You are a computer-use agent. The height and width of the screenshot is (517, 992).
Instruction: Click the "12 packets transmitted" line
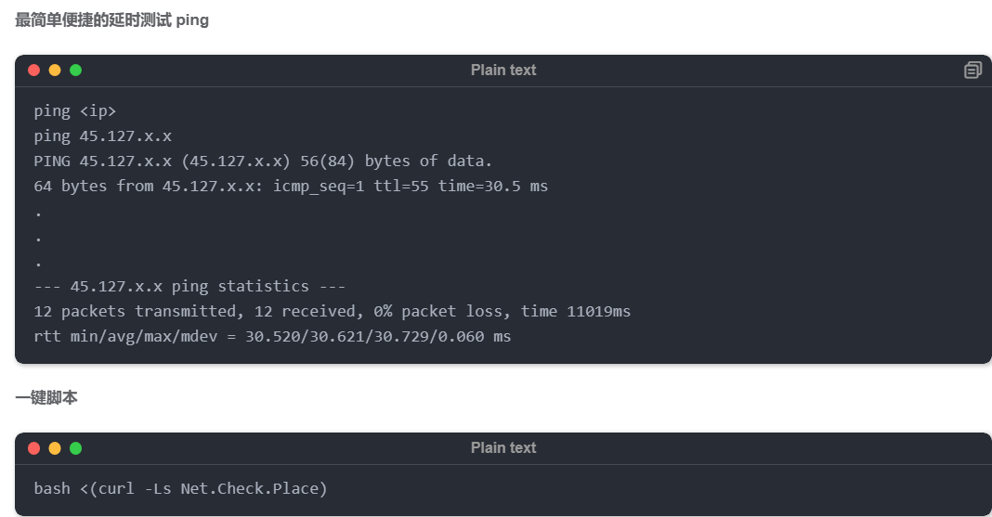point(332,311)
